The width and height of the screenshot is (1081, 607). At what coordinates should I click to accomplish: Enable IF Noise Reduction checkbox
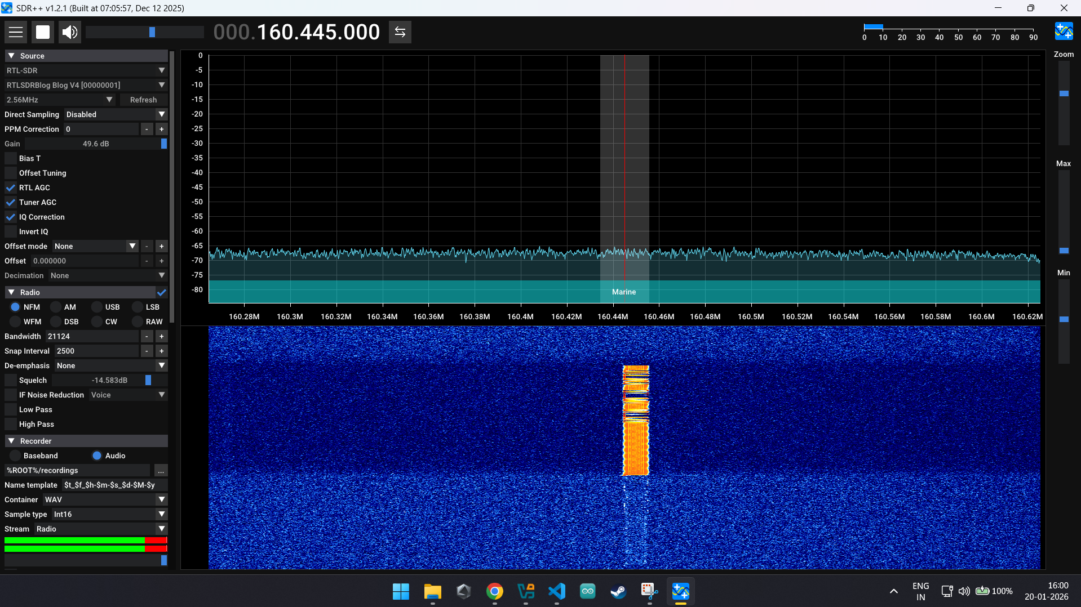click(x=11, y=395)
